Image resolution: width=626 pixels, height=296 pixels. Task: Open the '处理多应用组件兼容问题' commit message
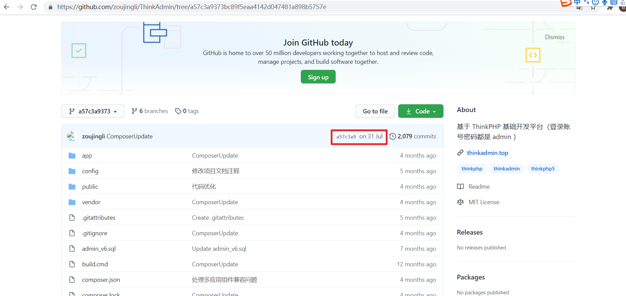[x=224, y=280]
